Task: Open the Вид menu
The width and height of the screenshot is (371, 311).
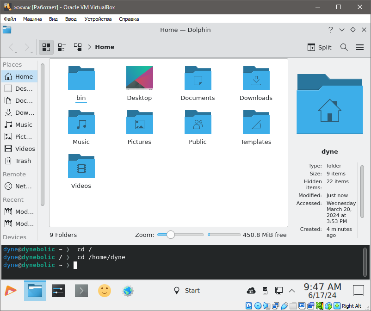Action: [53, 19]
